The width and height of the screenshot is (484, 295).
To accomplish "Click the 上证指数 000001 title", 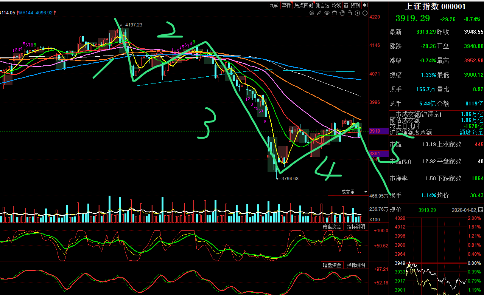I will click(x=435, y=6).
